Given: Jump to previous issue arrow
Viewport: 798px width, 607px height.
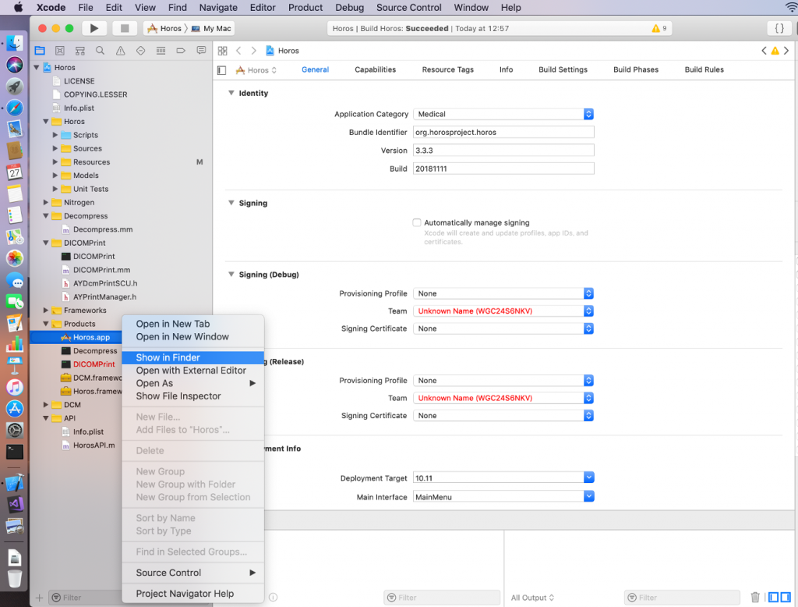Looking at the screenshot, I should click(764, 51).
